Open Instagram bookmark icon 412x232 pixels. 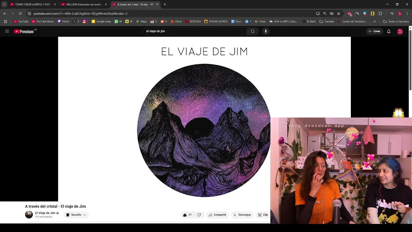pyautogui.click(x=85, y=22)
